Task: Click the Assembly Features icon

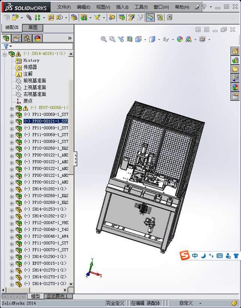Action: (x=84, y=17)
